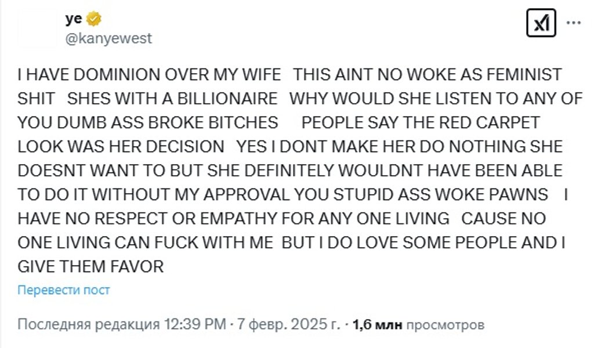
Task: Click the 12:39 PM post time
Action: tap(195, 324)
